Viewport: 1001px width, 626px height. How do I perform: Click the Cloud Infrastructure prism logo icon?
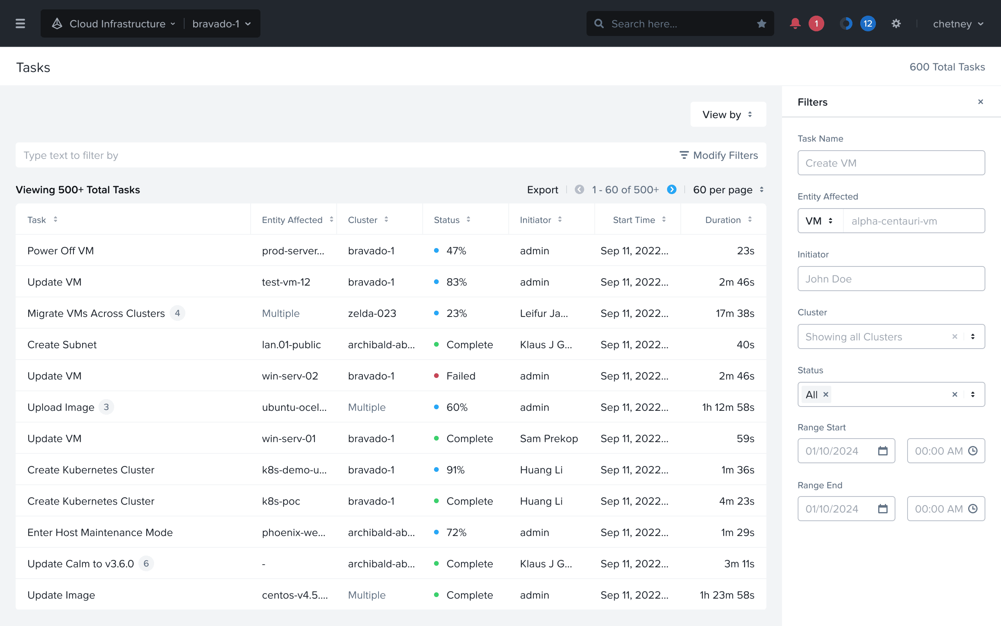pos(57,23)
